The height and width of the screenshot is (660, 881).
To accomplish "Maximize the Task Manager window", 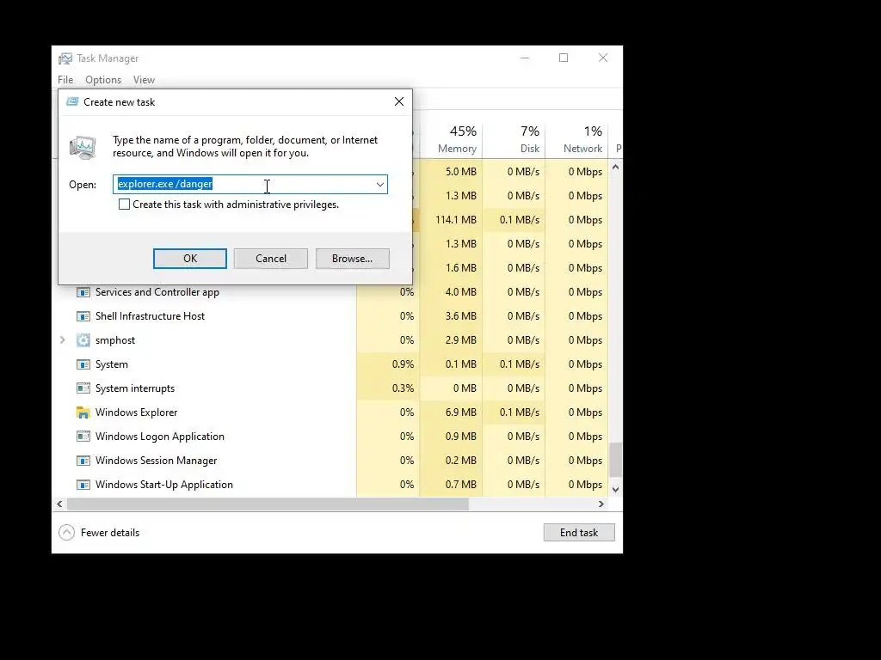I will click(x=564, y=58).
